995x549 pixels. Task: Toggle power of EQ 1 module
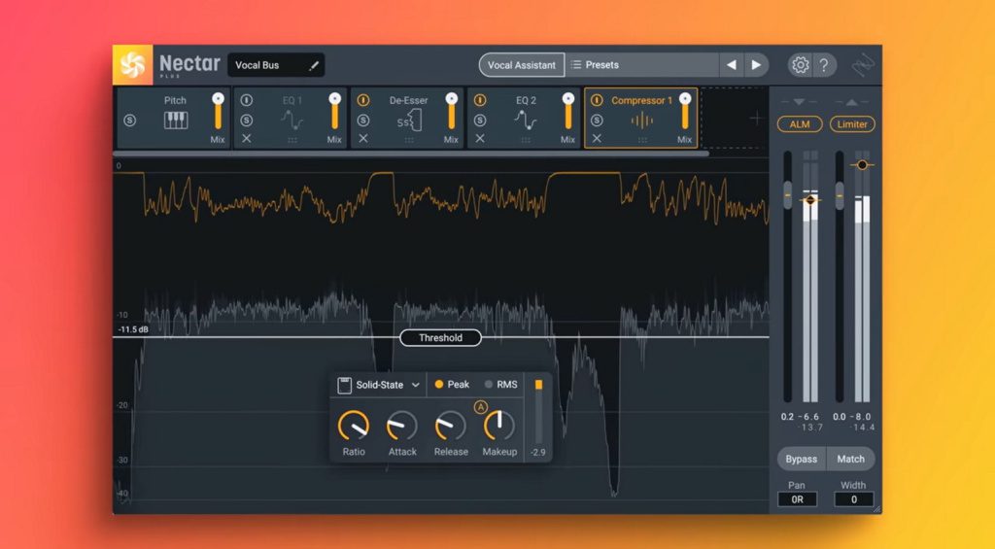246,100
